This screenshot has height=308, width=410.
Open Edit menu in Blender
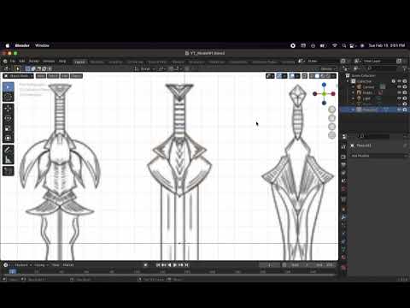click(x=22, y=61)
